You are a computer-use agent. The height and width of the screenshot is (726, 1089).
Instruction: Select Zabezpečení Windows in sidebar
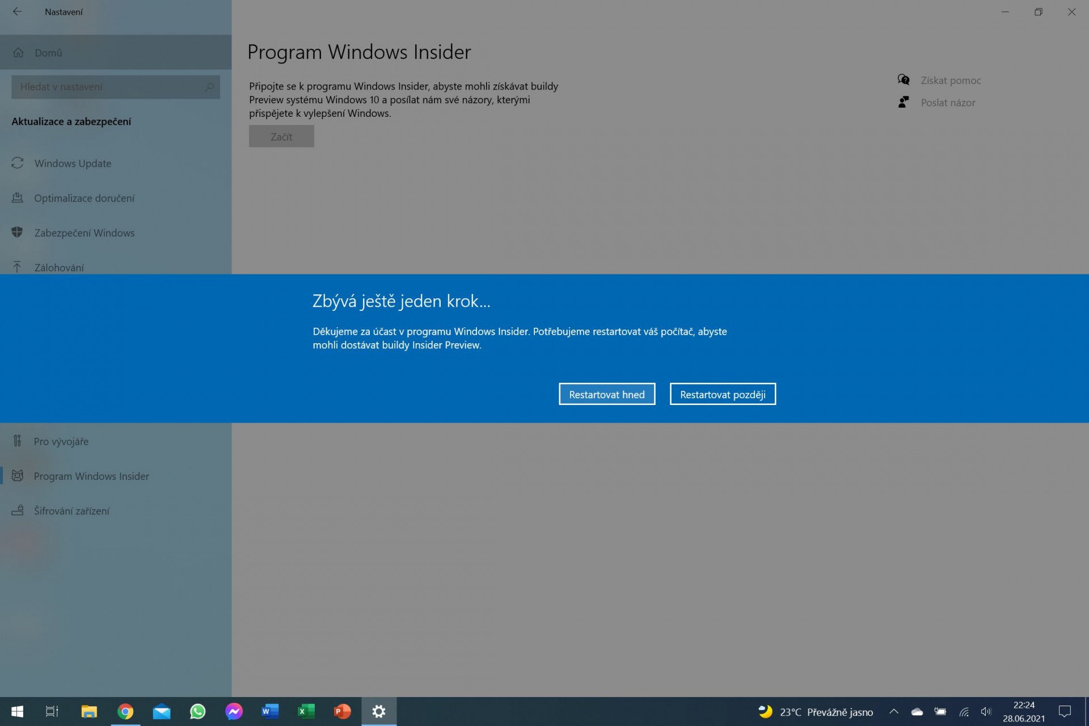click(x=116, y=233)
